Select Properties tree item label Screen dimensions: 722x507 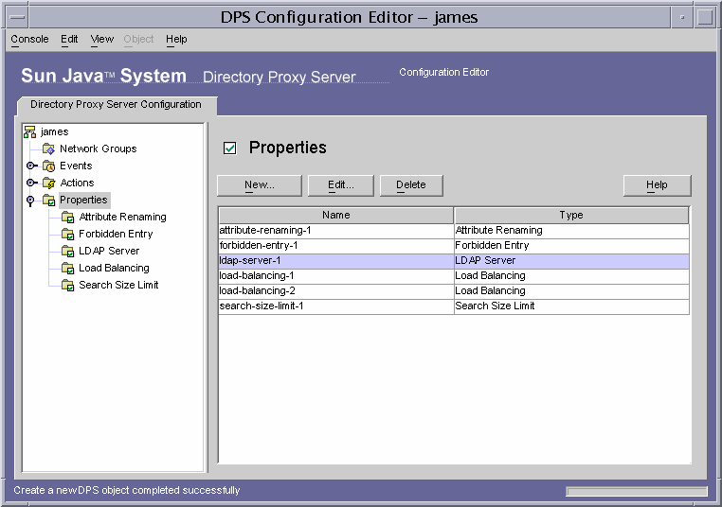click(x=84, y=200)
